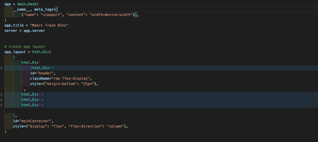Click the "header" id value
Screen dimensions: 318x142
46,73
